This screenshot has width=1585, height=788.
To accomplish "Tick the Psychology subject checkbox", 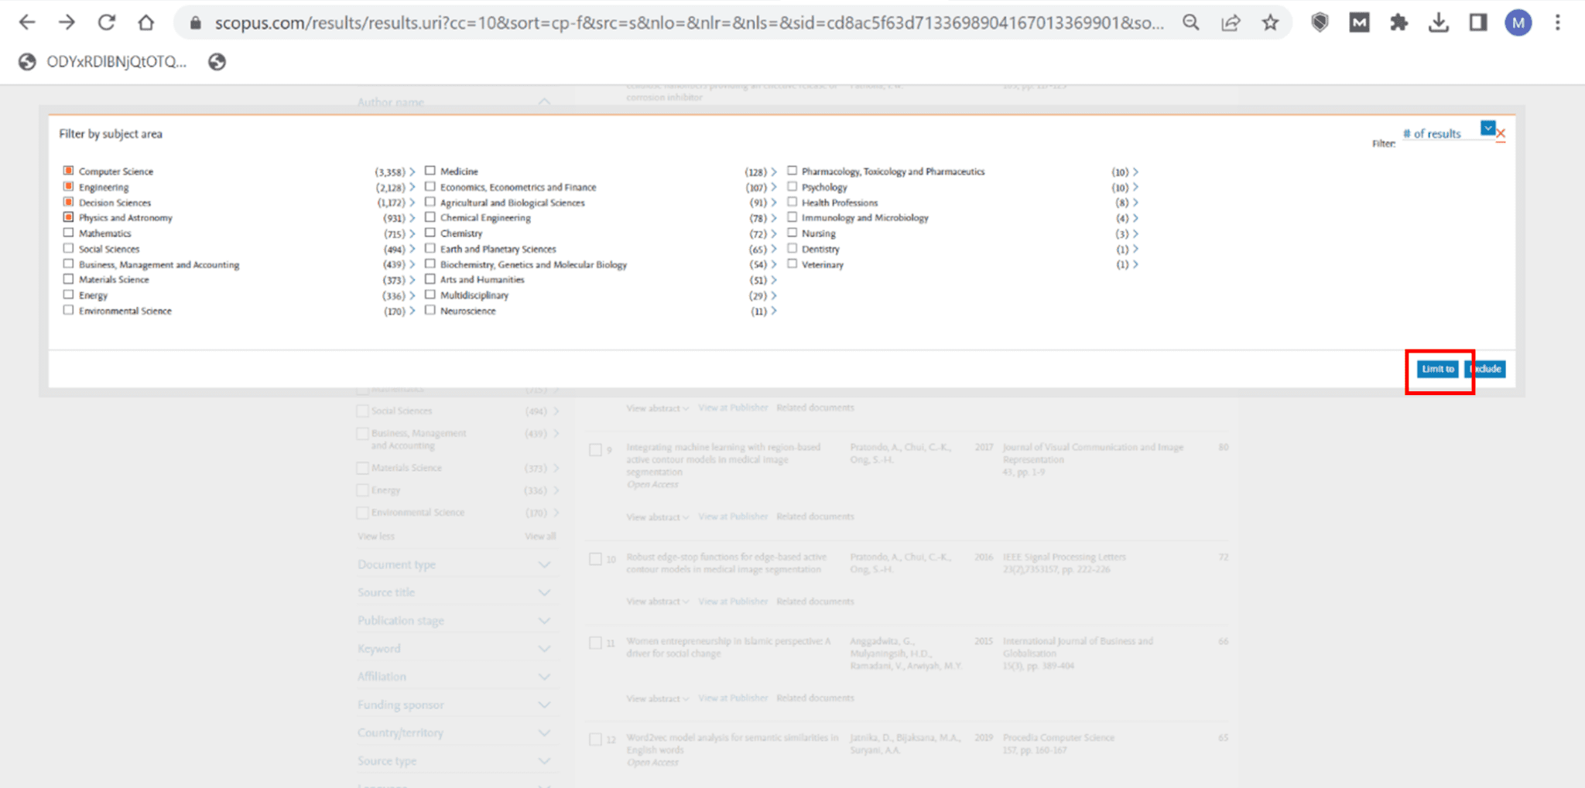I will tap(792, 186).
